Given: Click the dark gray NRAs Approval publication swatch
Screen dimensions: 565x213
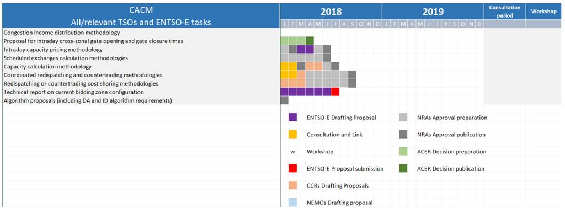Looking at the screenshot, I should pyautogui.click(x=403, y=135).
